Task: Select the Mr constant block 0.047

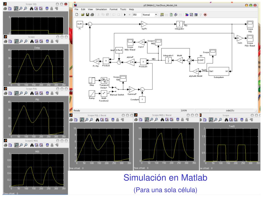Action: click(x=201, y=60)
